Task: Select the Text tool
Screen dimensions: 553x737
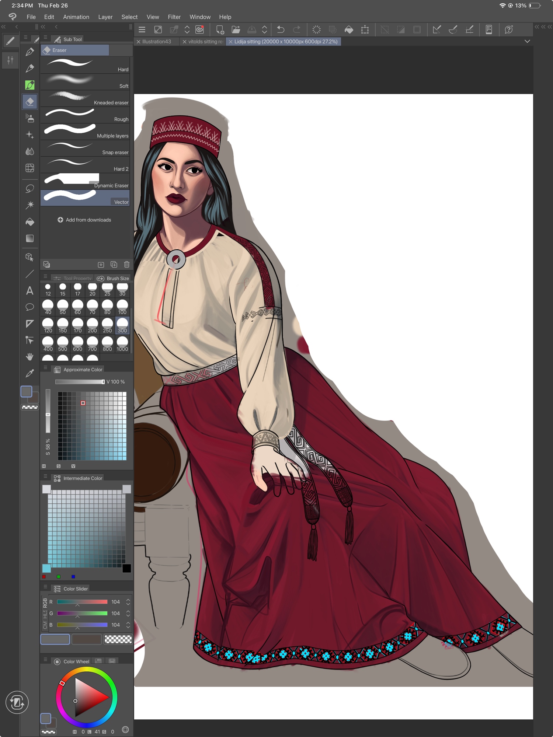Action: coord(30,291)
